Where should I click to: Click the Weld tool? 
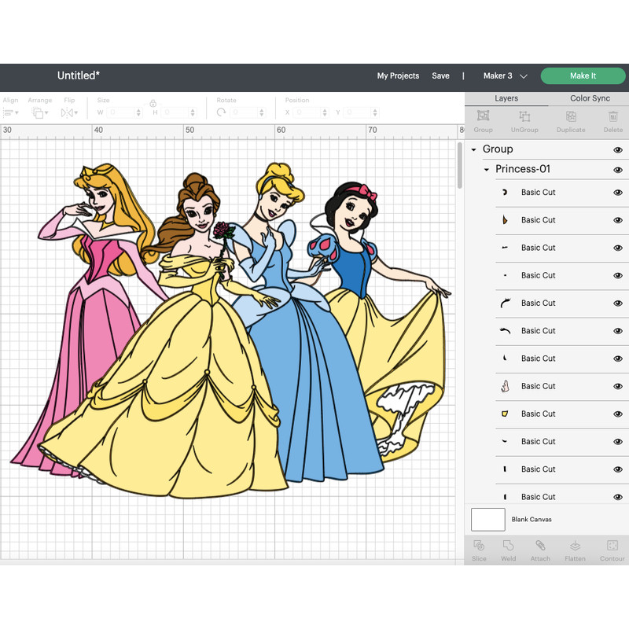pos(509,550)
